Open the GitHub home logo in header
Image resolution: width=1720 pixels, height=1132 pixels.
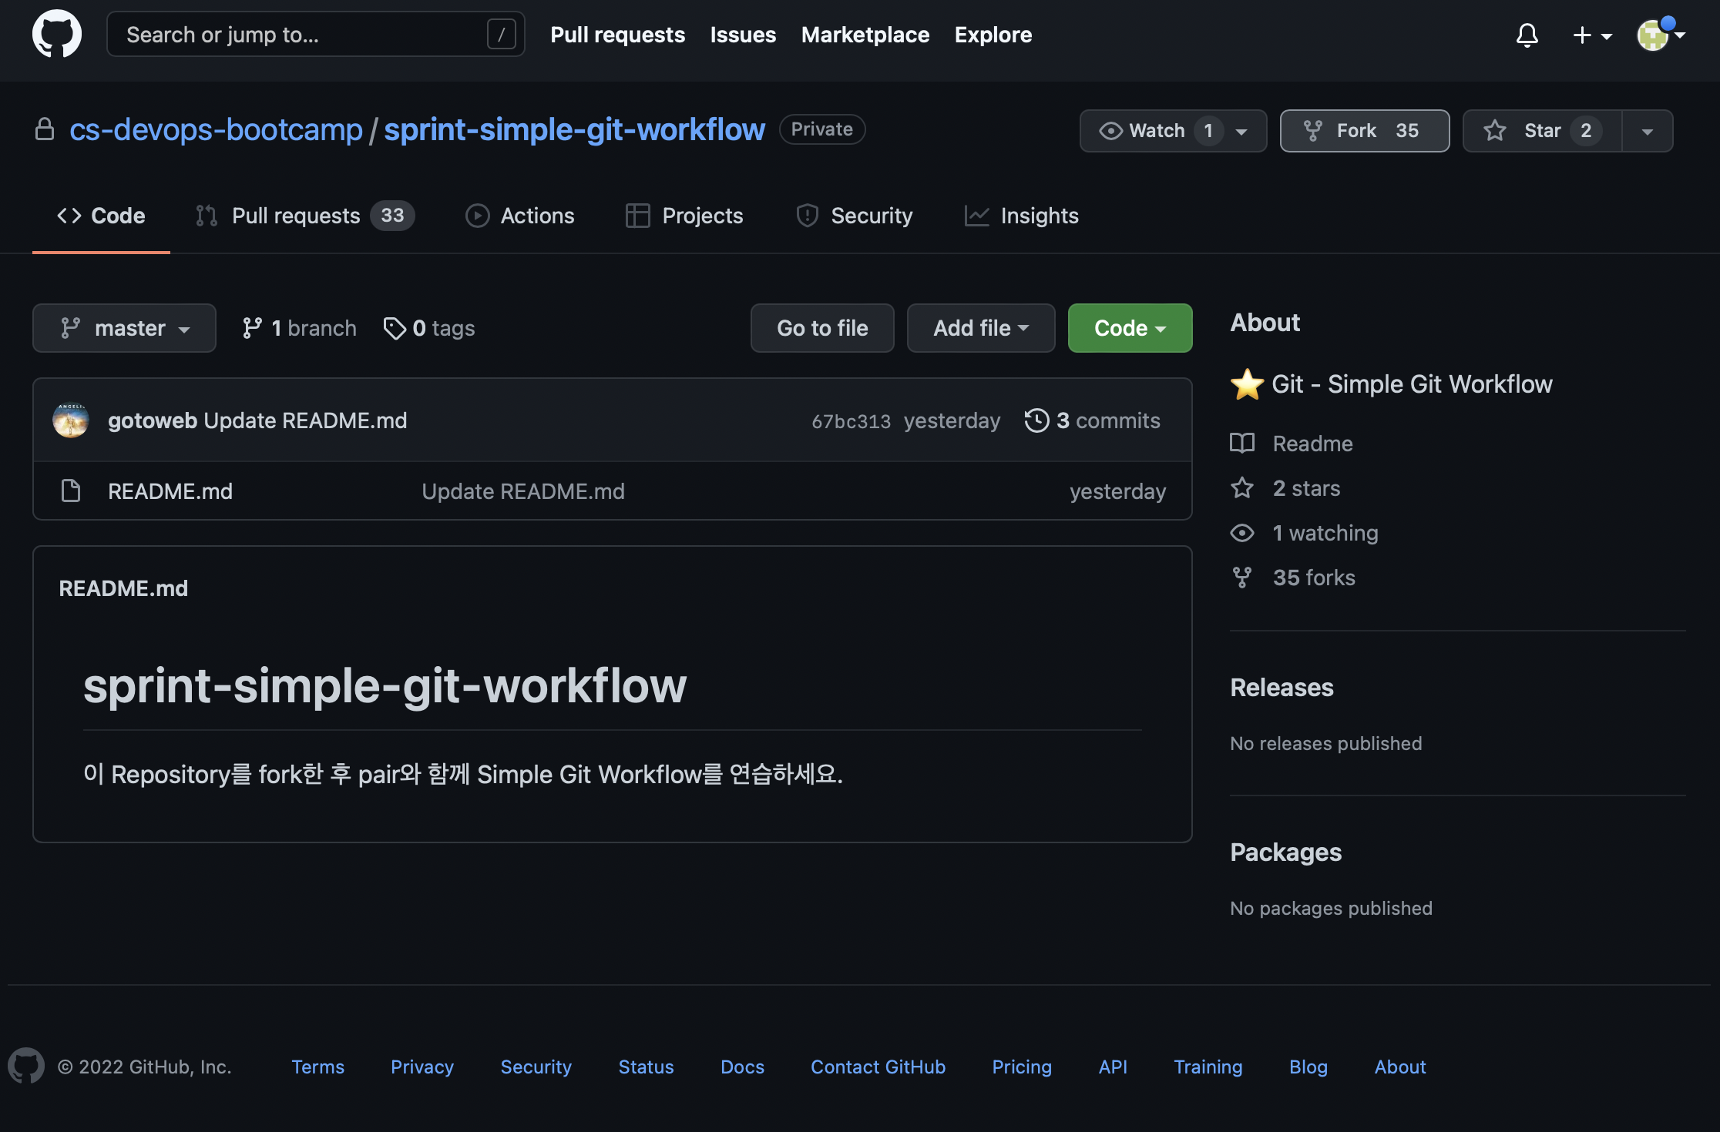(x=56, y=34)
